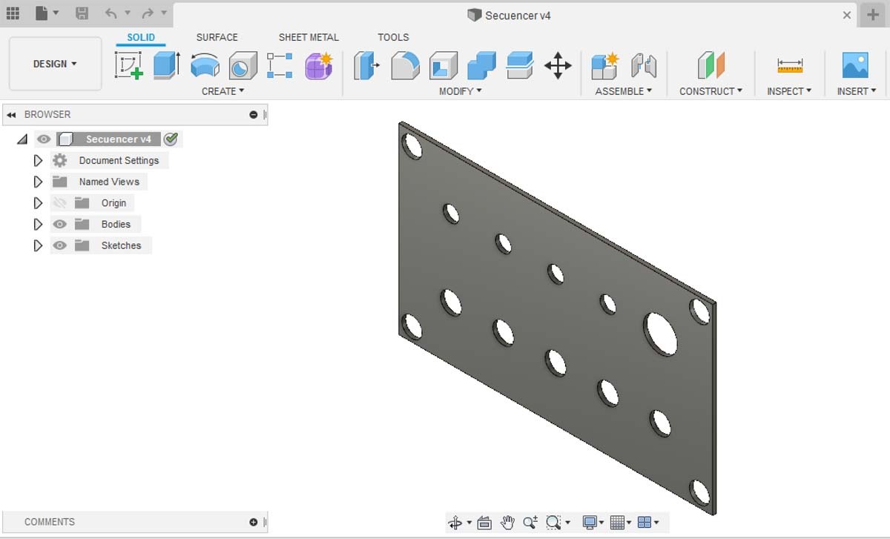This screenshot has height=539, width=890.
Task: Switch to the SHEET METAL tab
Action: [x=309, y=37]
